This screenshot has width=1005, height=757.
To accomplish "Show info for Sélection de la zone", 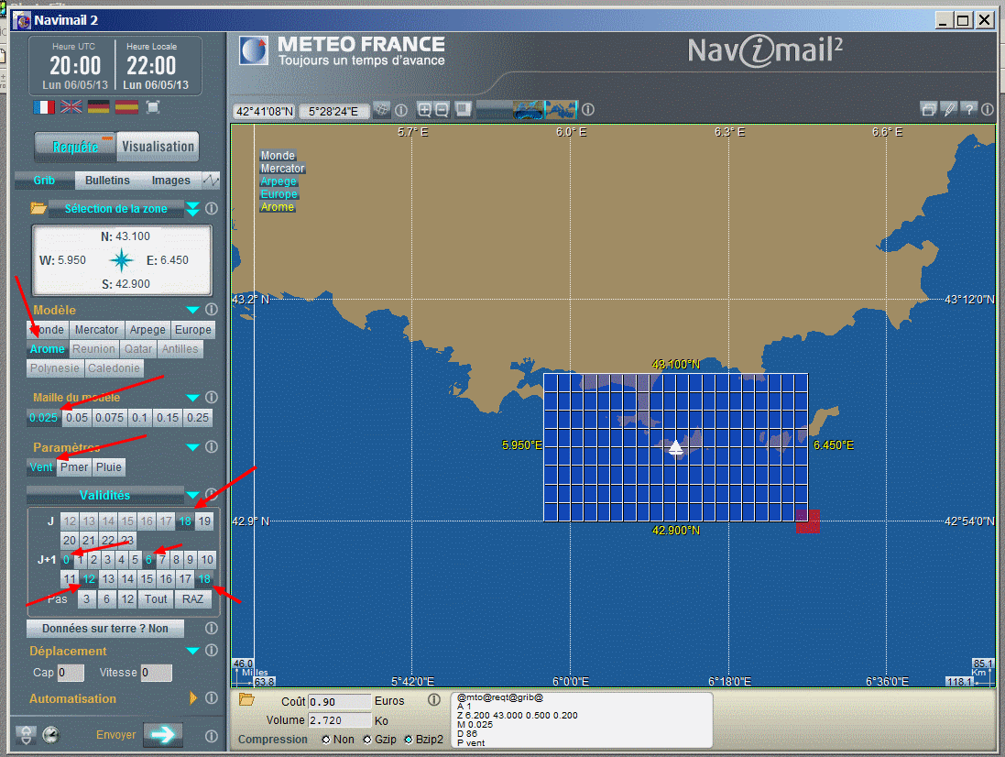I will 212,208.
